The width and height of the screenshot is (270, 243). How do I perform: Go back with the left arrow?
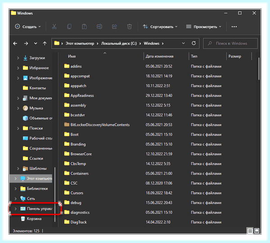[15, 43]
